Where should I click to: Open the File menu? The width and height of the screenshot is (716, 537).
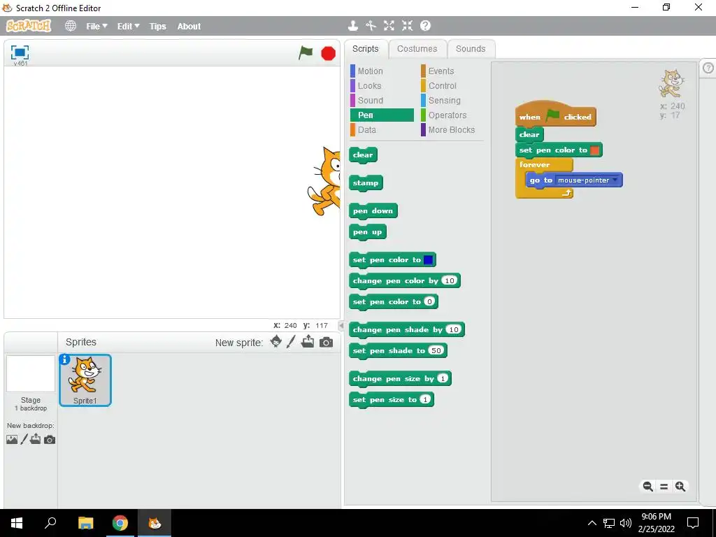pos(96,27)
